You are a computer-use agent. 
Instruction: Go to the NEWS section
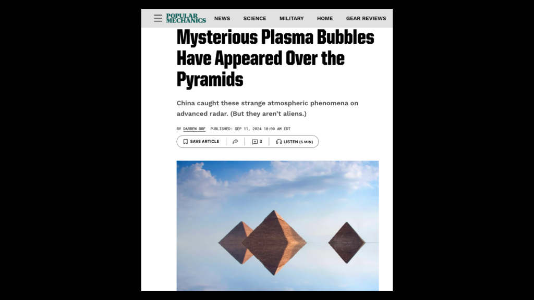tap(222, 18)
